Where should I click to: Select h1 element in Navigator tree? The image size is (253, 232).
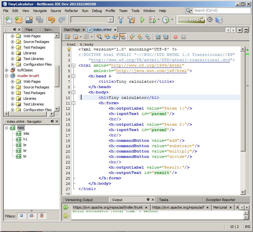click(x=26, y=139)
